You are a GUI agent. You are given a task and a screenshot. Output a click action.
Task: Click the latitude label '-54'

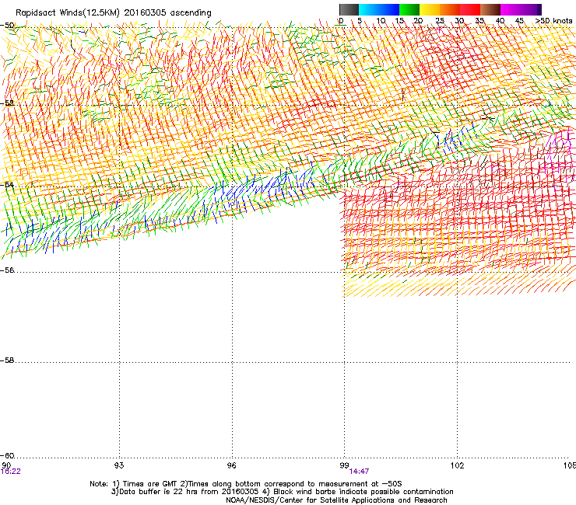coord(7,185)
